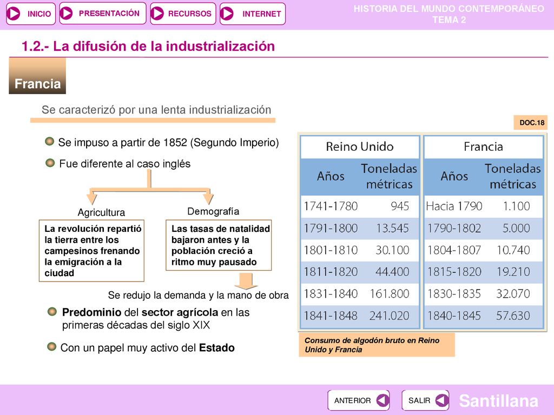This screenshot has width=554, height=415.
Task: Click table value '241.020'
Action: [390, 316]
